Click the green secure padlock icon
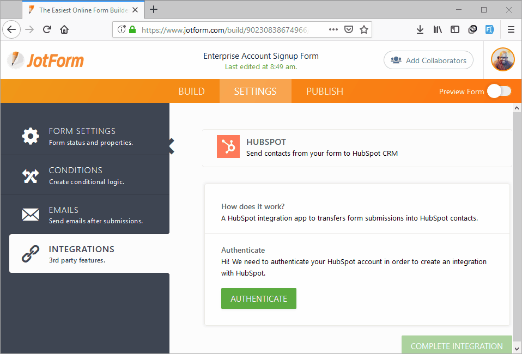522x354 pixels. coord(132,29)
